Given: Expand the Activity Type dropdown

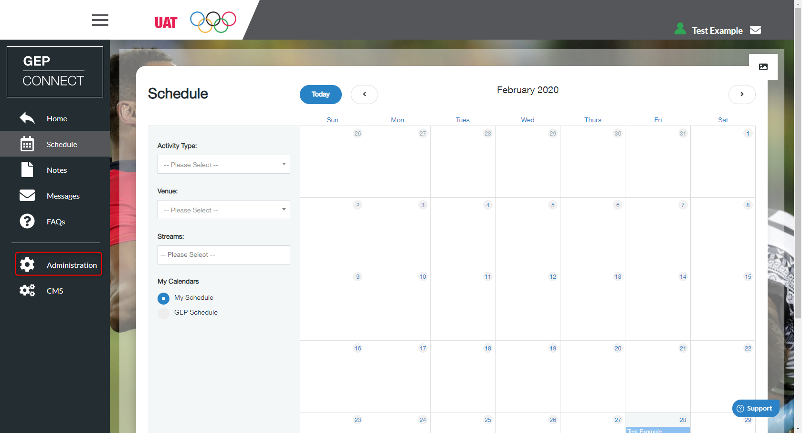Looking at the screenshot, I should [224, 164].
